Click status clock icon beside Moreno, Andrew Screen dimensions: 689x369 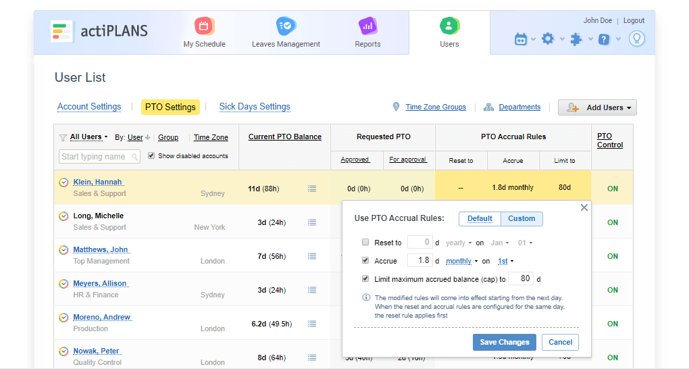[x=63, y=317]
